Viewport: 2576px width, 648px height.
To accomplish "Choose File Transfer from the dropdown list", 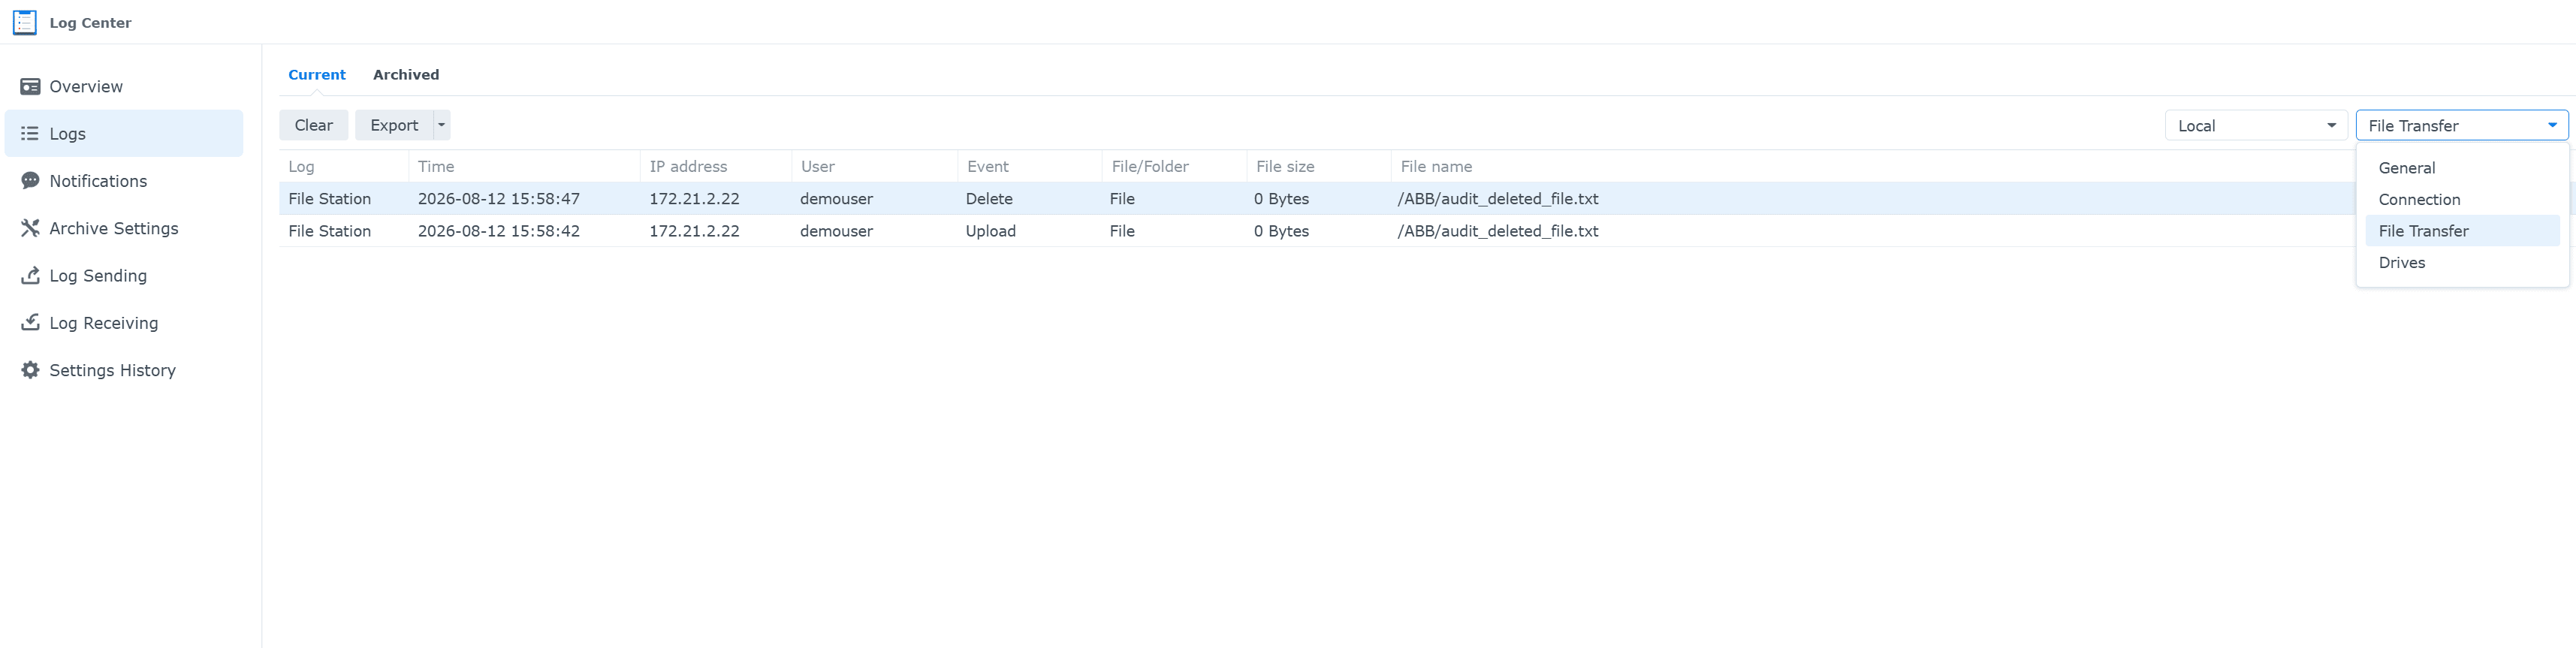I will (2462, 231).
